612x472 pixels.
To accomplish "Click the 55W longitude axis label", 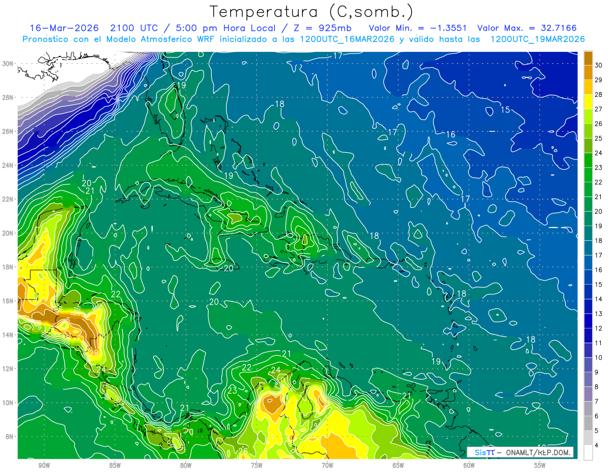I will coord(540,465).
